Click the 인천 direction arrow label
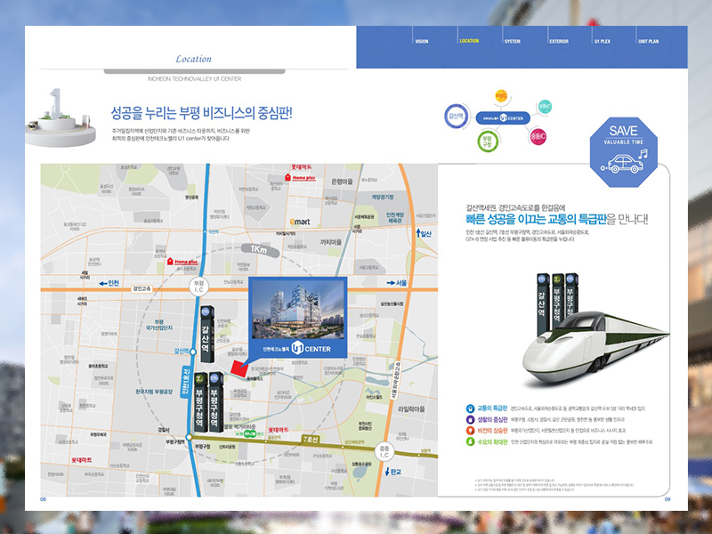 click(109, 283)
